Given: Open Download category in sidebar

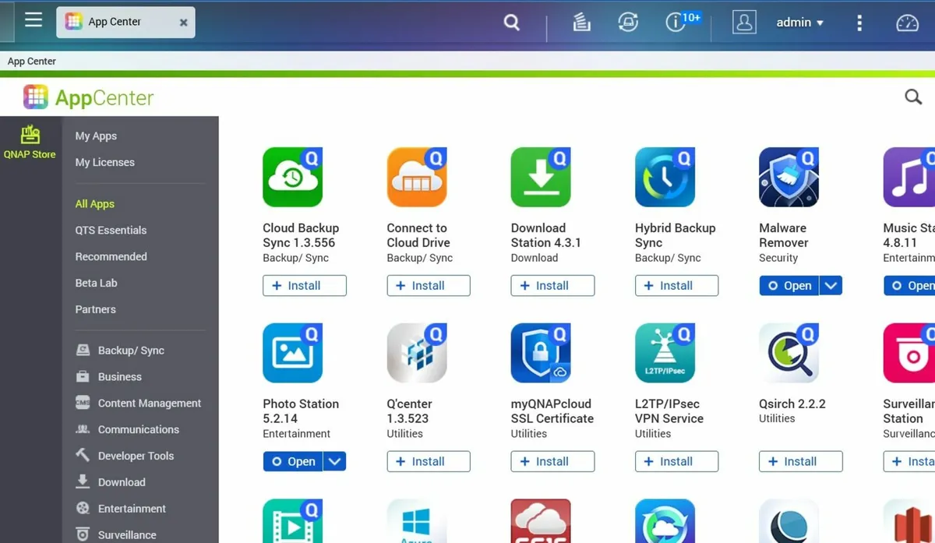Looking at the screenshot, I should click(111, 482).
